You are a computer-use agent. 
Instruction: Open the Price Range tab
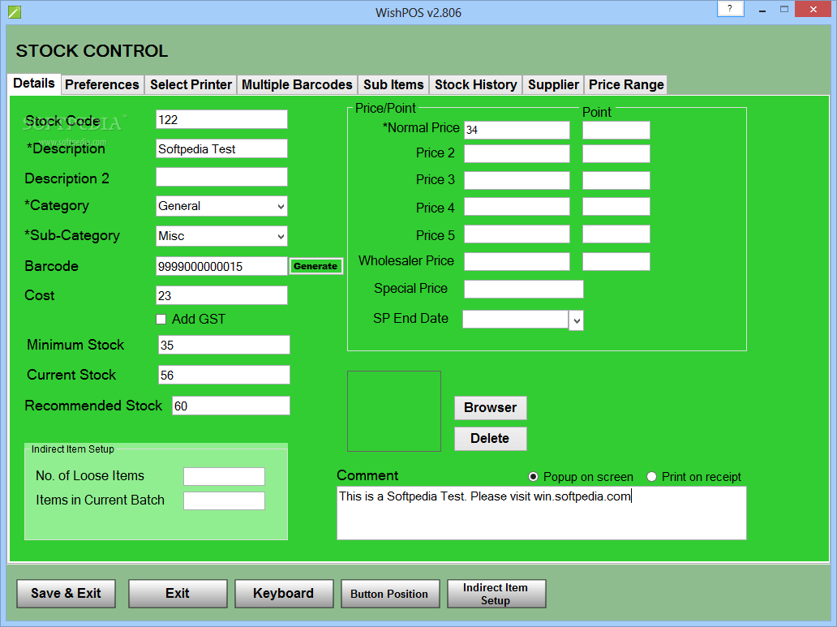coord(626,84)
